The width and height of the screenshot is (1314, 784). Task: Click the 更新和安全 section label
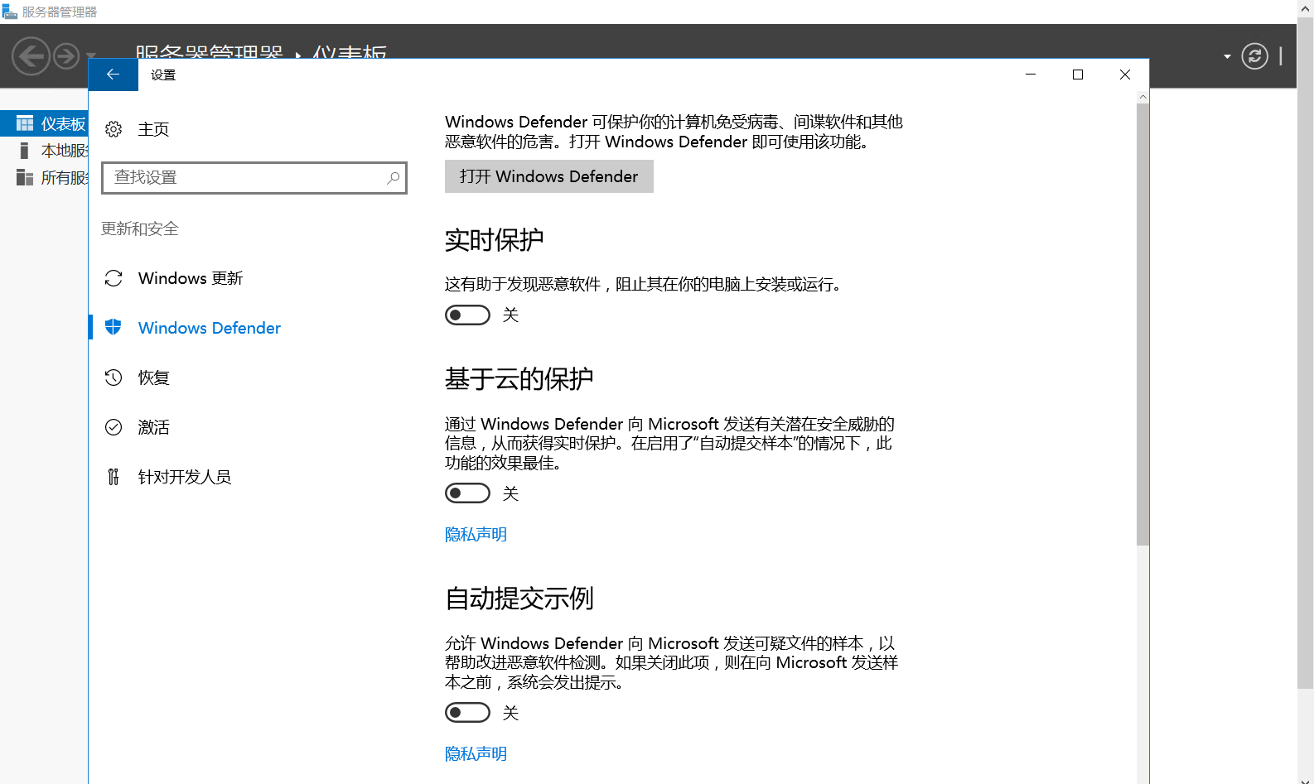click(139, 228)
